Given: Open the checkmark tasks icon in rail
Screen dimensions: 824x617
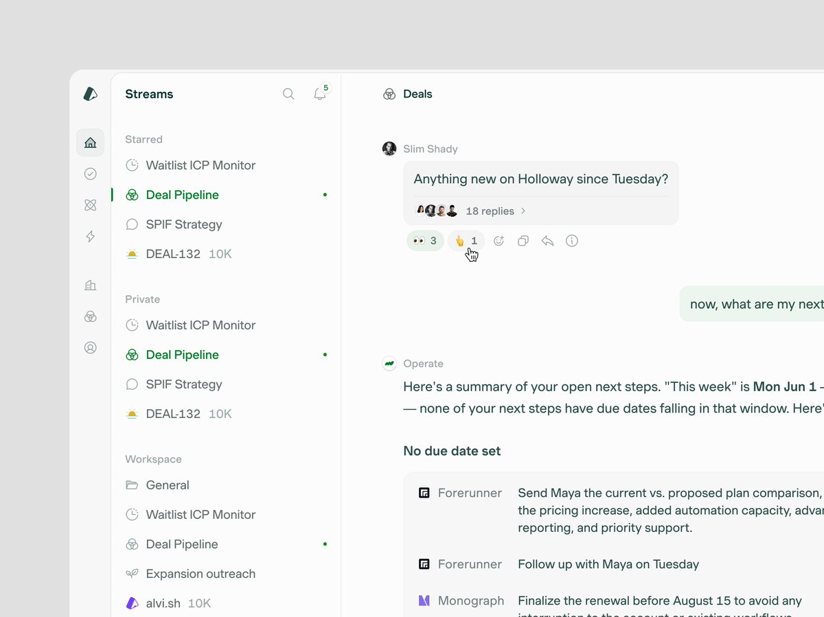Looking at the screenshot, I should (x=90, y=174).
